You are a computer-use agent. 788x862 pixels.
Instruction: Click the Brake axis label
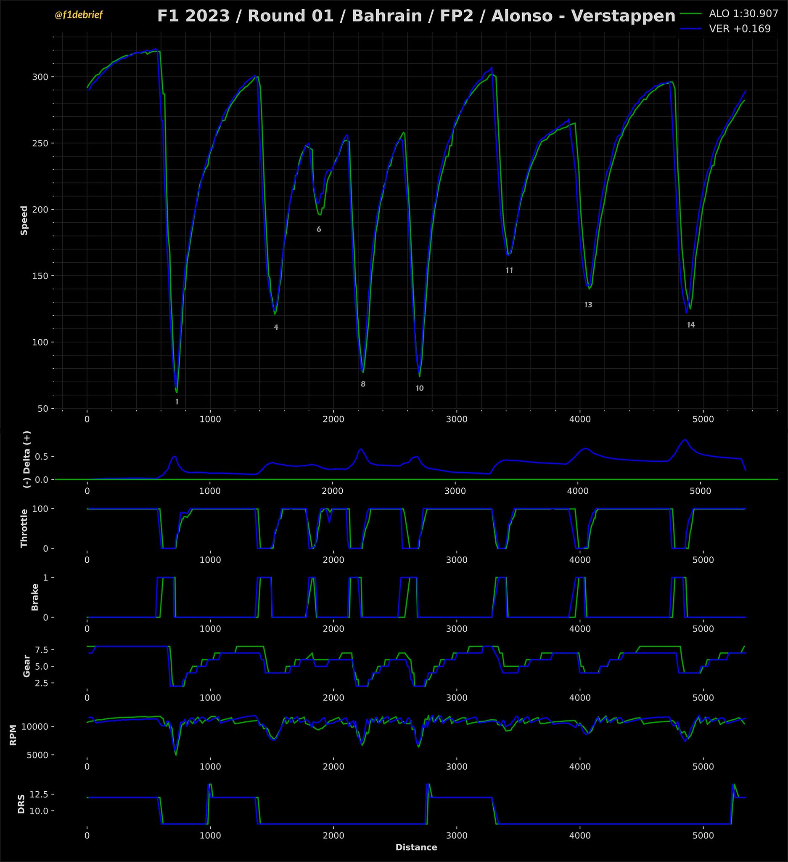point(35,597)
